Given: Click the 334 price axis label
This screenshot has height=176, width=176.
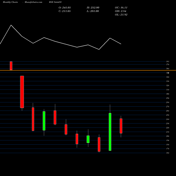Looking at the screenshot, I should click(x=168, y=81).
